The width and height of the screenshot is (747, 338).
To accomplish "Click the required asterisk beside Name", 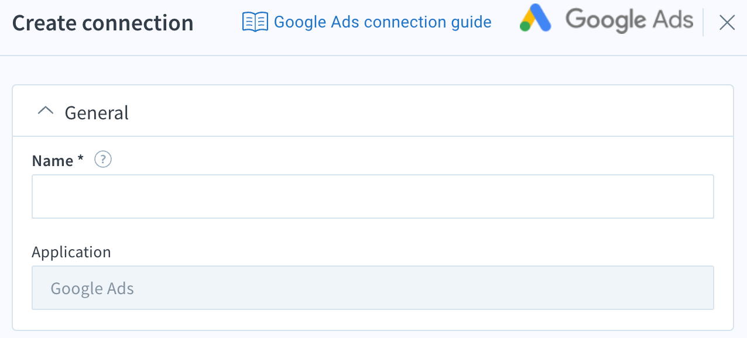I will (80, 160).
